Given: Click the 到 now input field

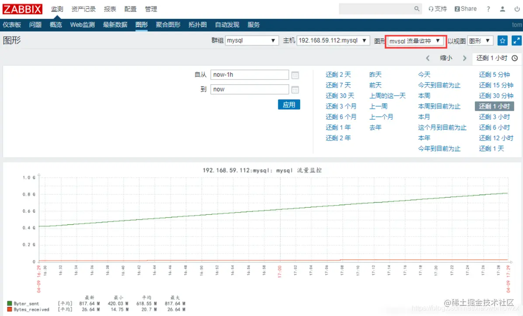Looking at the screenshot, I should click(249, 89).
